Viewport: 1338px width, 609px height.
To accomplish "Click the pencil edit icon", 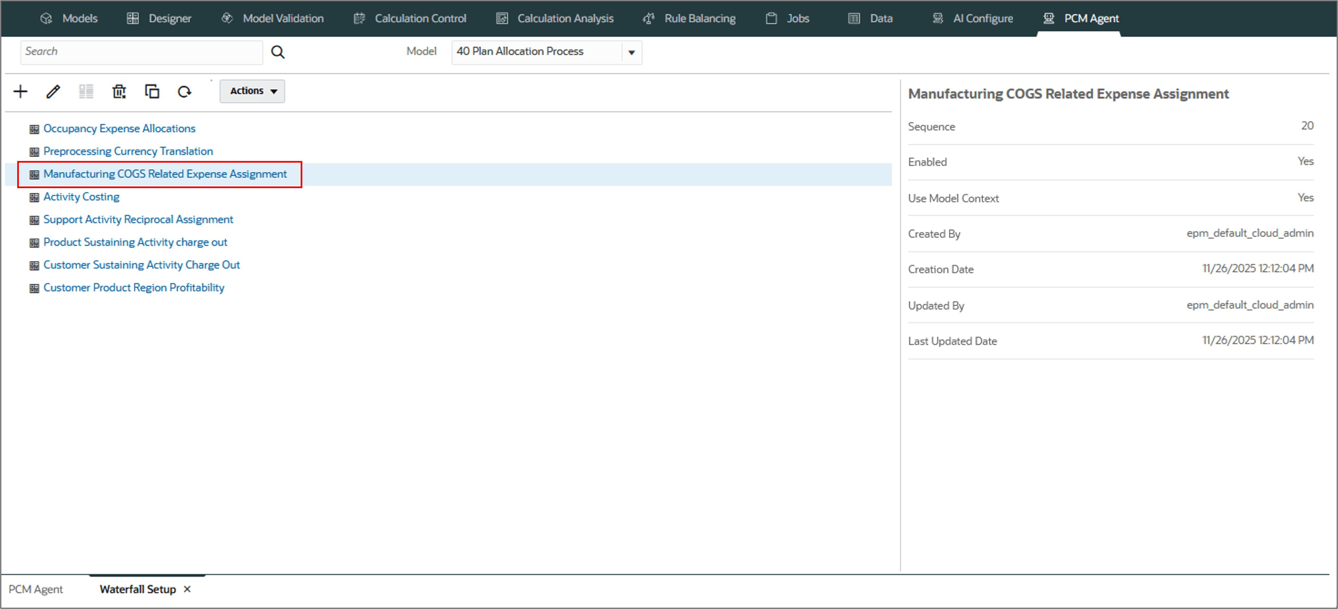I will (x=53, y=91).
